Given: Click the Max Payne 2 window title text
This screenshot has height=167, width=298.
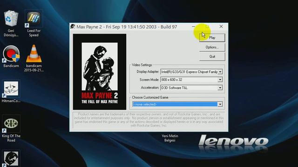Looking at the screenshot, I should click(127, 27).
